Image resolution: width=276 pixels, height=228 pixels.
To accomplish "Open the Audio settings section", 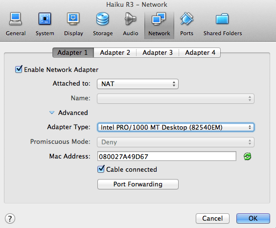I will pos(131,24).
